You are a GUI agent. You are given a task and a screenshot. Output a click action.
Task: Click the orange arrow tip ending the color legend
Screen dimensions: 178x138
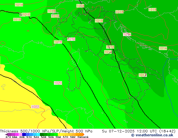[x=84, y=134]
